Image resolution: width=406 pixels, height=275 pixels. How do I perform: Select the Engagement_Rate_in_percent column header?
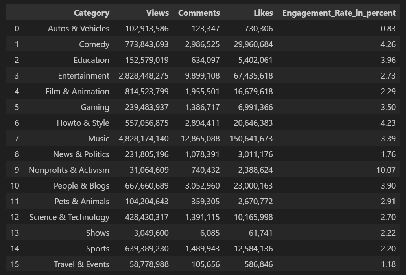click(339, 13)
